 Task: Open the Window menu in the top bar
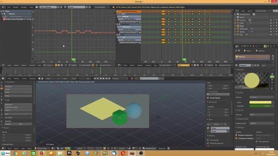(24, 7)
